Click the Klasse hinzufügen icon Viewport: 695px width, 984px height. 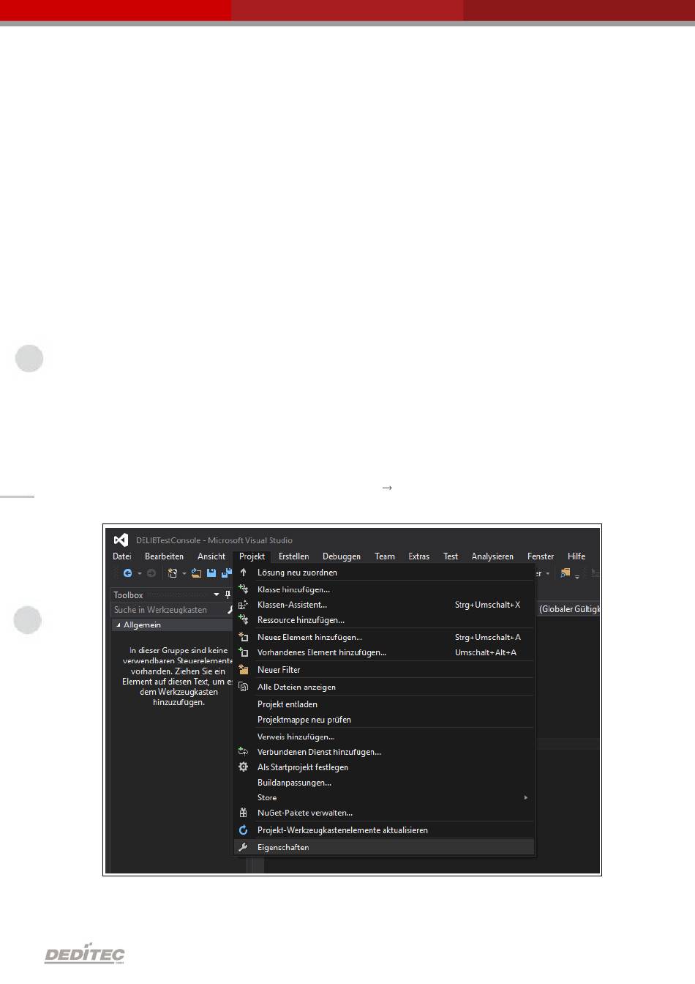pos(244,589)
